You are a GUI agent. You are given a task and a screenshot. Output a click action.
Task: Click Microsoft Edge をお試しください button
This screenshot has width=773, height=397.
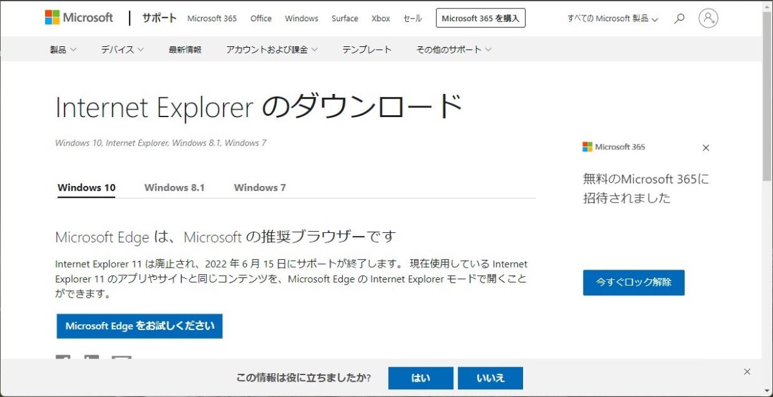(x=140, y=326)
